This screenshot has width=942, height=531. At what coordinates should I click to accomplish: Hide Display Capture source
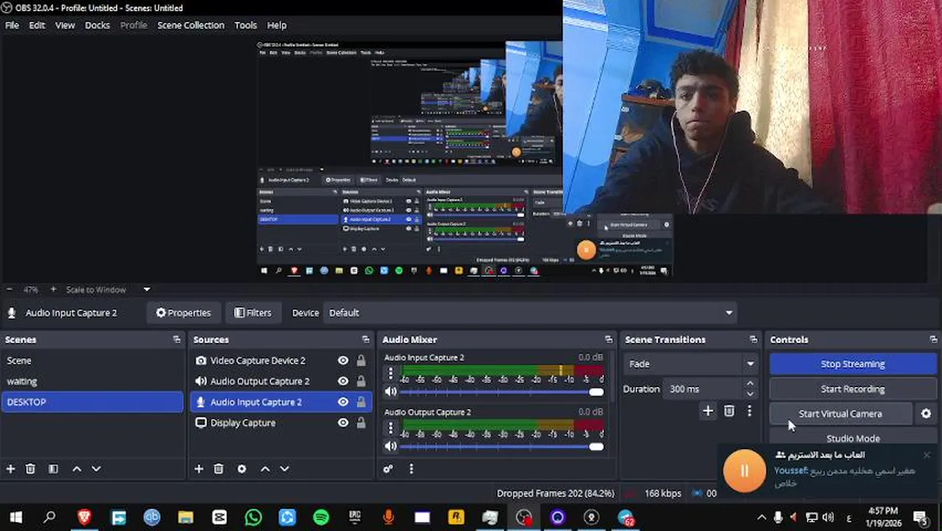tap(343, 423)
